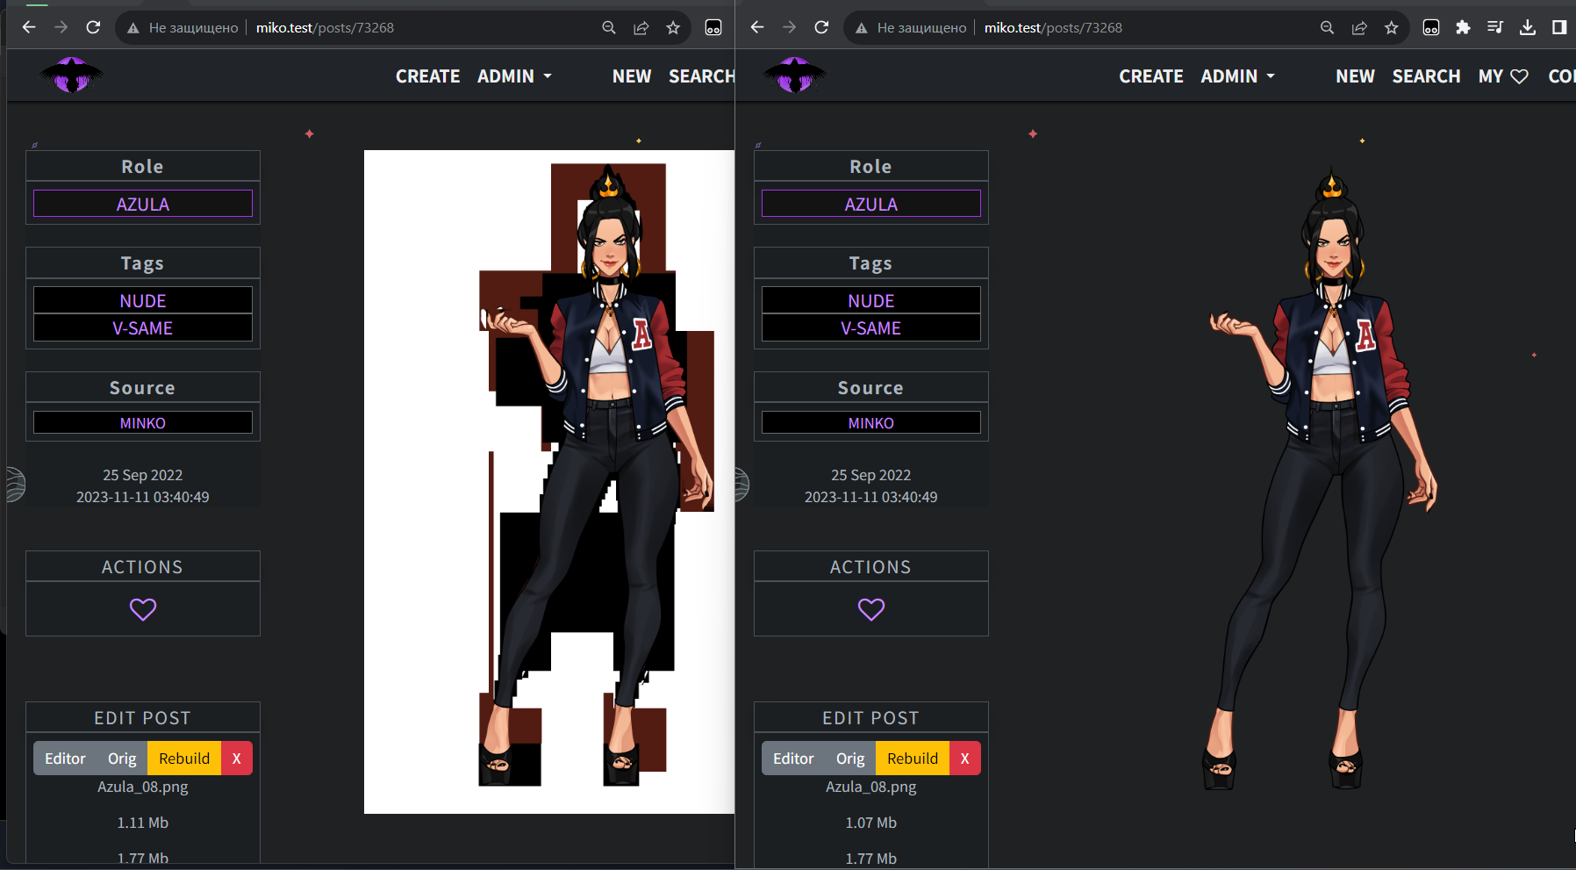Open CREATE in the right window navbar
This screenshot has height=870, width=1576.
1151,76
